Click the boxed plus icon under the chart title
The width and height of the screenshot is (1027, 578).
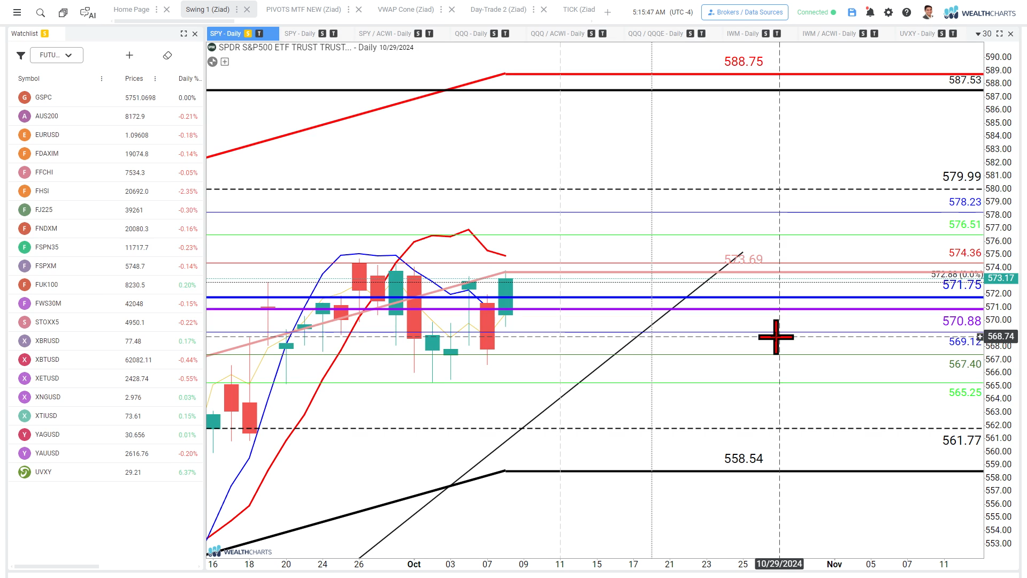pos(225,62)
